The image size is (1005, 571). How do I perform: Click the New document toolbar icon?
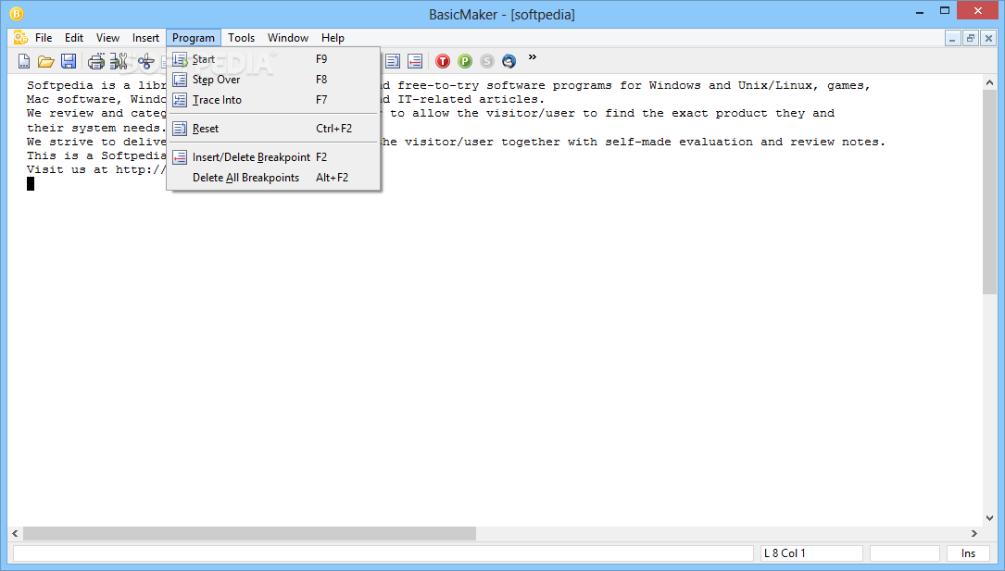[x=24, y=61]
